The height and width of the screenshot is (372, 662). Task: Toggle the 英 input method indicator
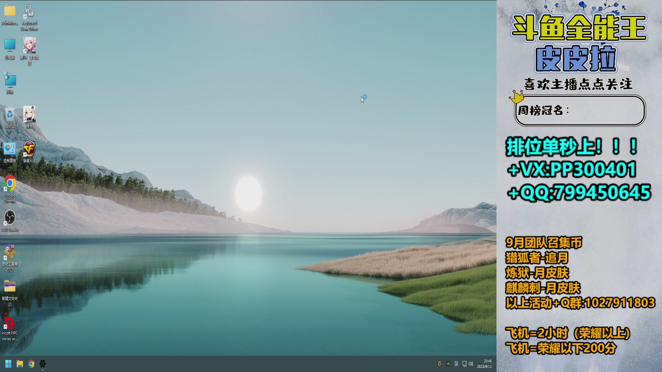(456, 364)
